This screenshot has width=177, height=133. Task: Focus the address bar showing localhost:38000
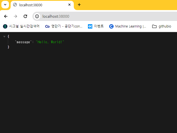(105, 16)
